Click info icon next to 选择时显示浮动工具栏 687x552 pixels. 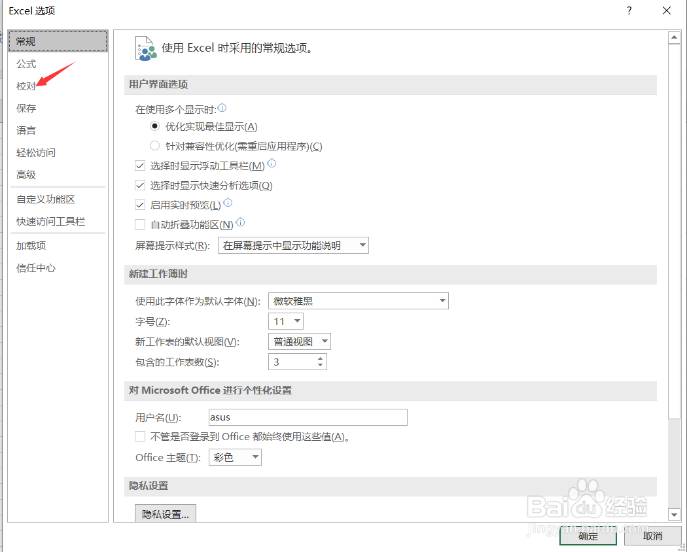tap(272, 164)
